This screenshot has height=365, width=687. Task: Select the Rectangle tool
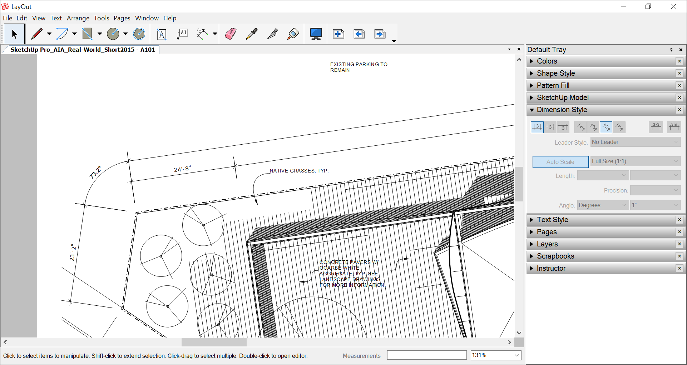click(88, 34)
